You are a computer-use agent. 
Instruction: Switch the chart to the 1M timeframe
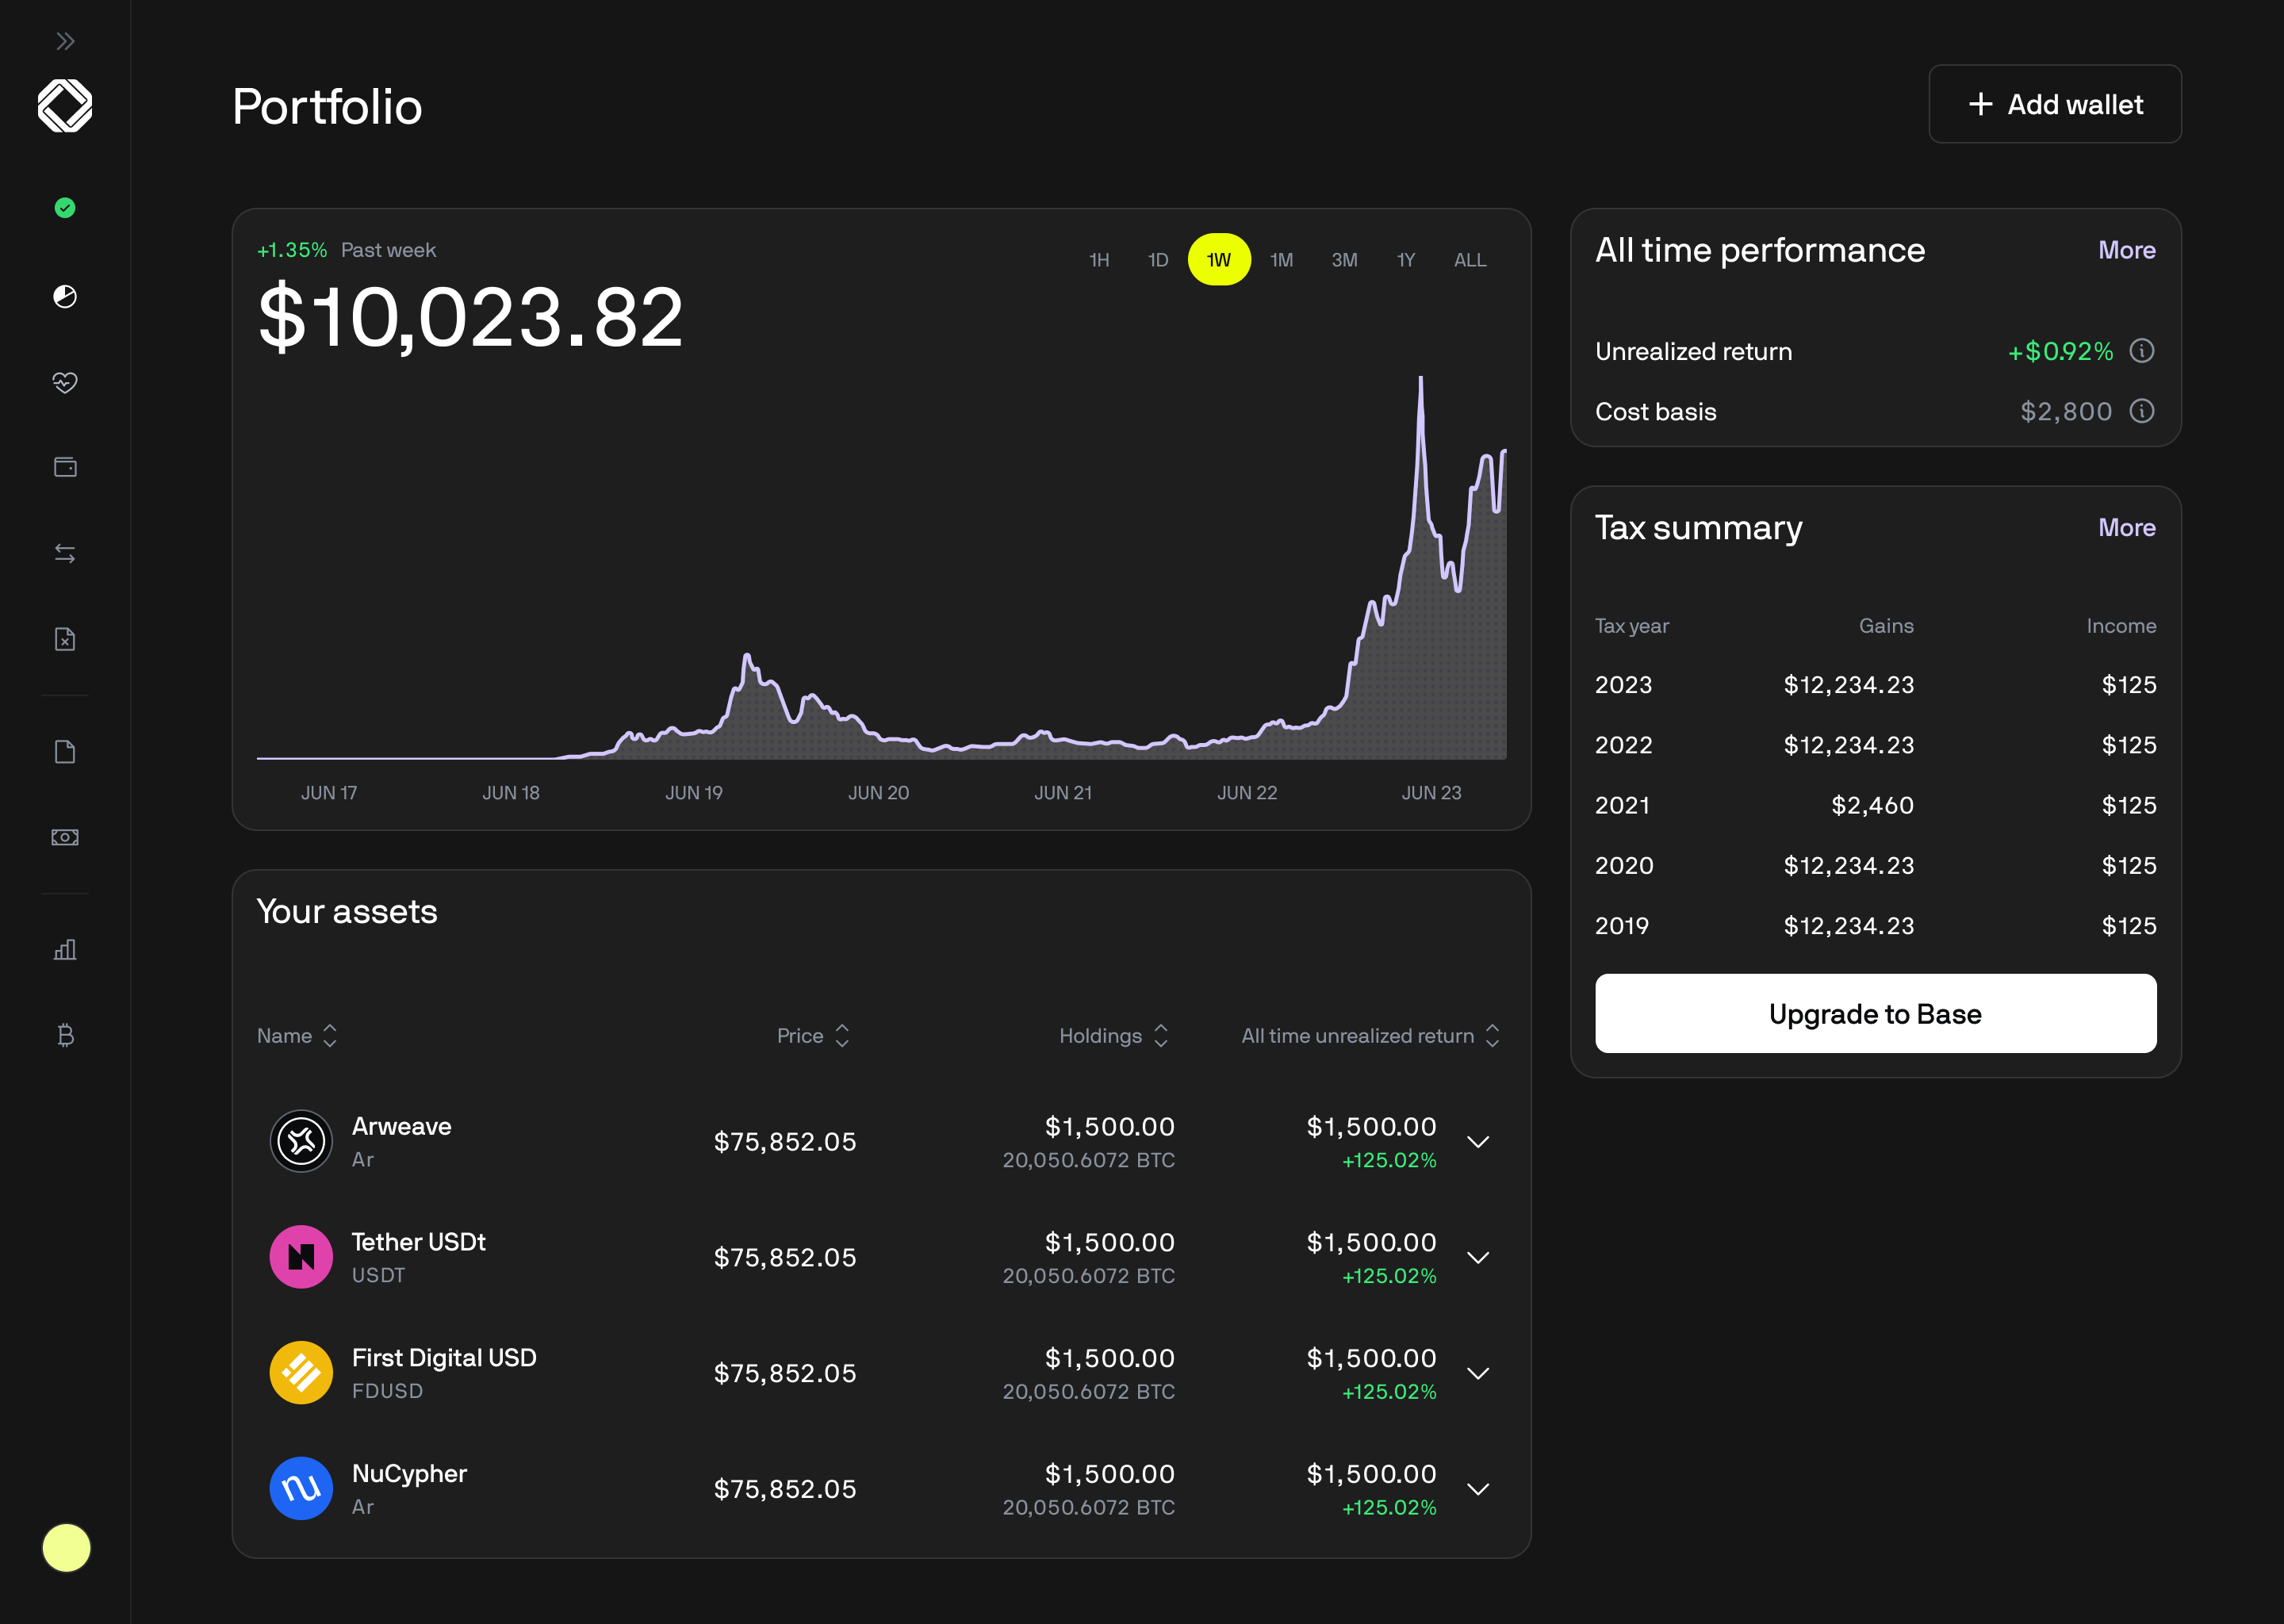click(1281, 259)
